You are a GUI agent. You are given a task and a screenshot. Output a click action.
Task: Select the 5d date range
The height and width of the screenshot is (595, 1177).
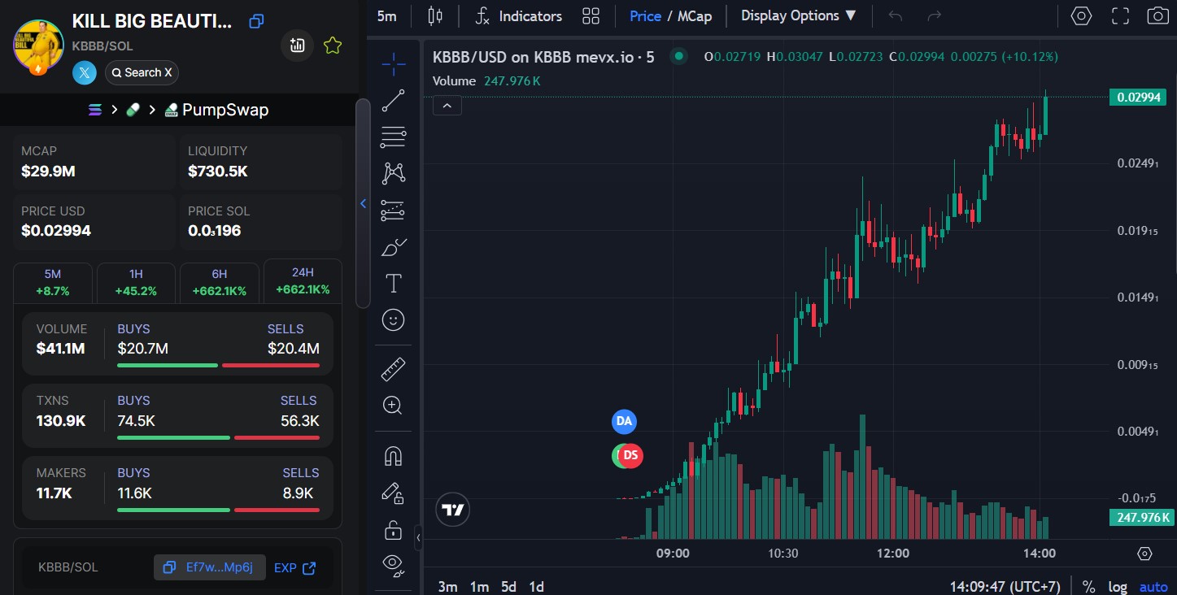508,587
